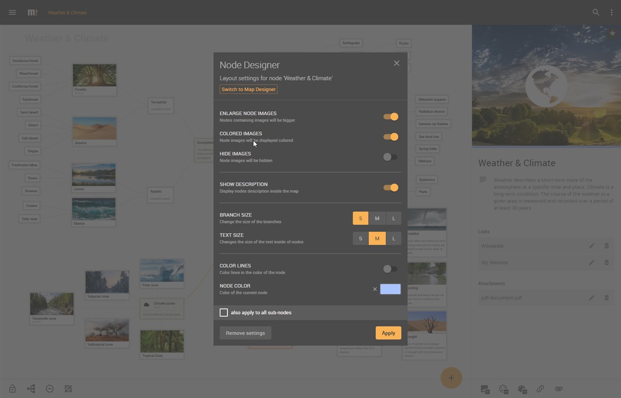The height and width of the screenshot is (398, 621).
Task: Attach a file using the paperclip icon
Action: coord(559,388)
